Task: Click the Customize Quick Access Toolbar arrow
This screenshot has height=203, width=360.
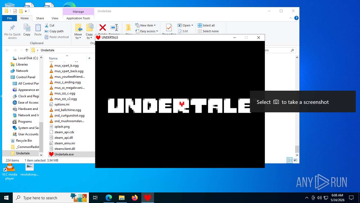Action: (x=26, y=11)
